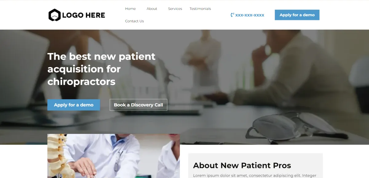The height and width of the screenshot is (178, 369).
Task: Click the chiropractor spine model photo
Action: click(x=113, y=156)
